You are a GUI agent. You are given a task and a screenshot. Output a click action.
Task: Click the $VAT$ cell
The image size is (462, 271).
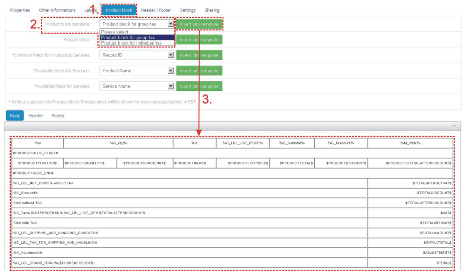click(x=410, y=213)
